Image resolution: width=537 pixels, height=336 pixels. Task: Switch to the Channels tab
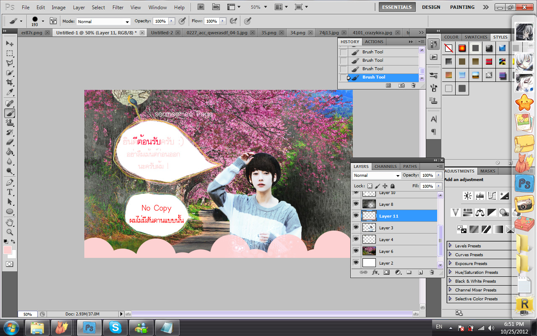point(386,166)
